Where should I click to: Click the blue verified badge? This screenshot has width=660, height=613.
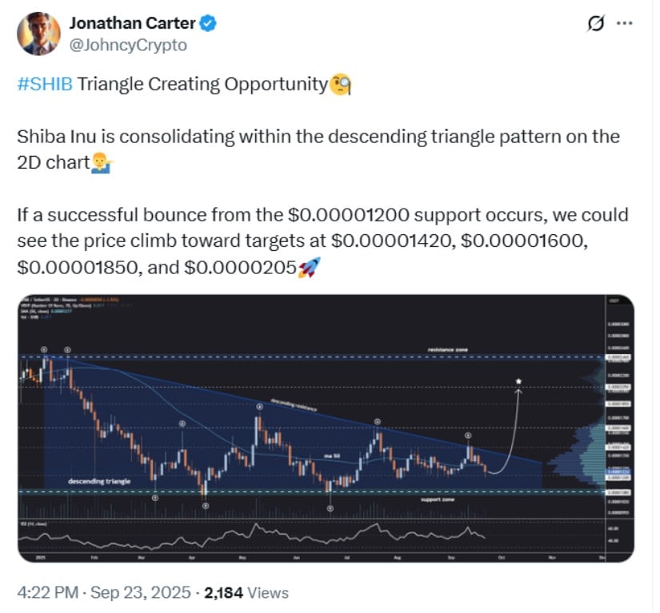pyautogui.click(x=208, y=24)
